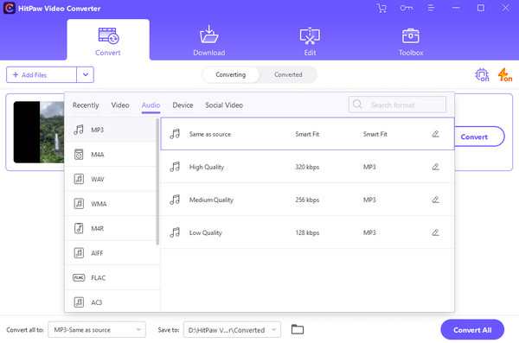Choose the Low Quality 128 kbps preset
Image resolution: width=519 pixels, height=343 pixels.
[x=307, y=232]
